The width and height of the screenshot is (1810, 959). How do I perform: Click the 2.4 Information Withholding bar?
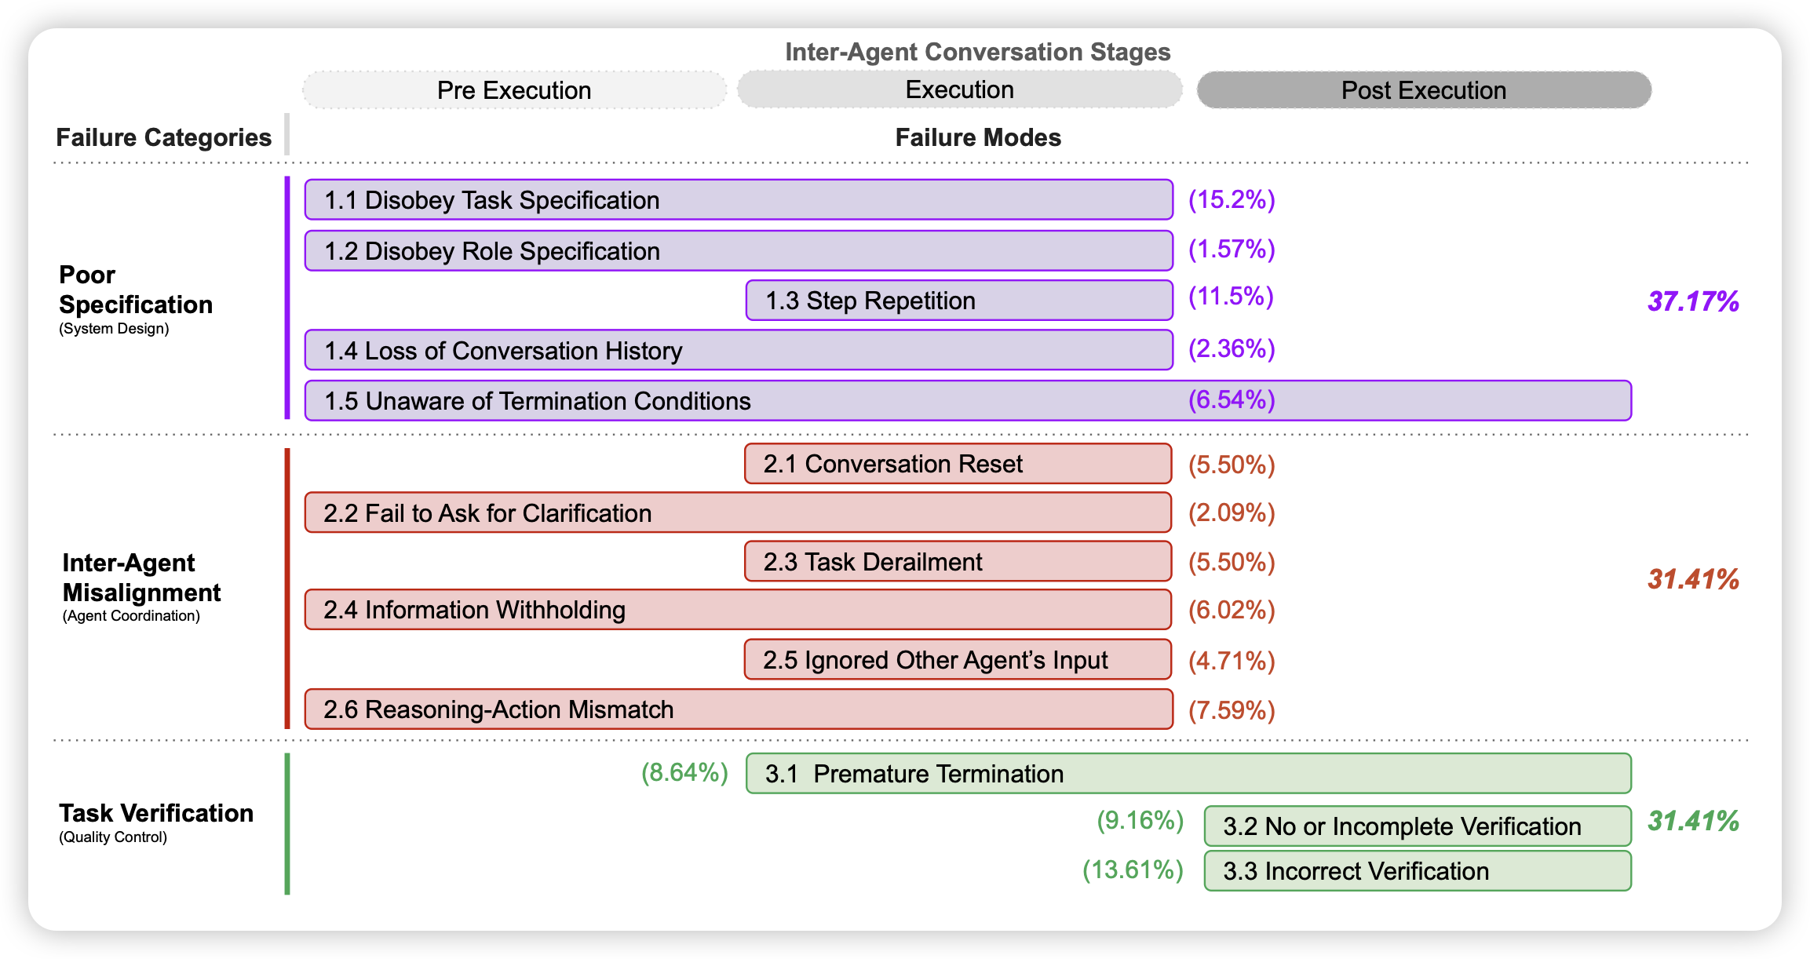pos(737,610)
